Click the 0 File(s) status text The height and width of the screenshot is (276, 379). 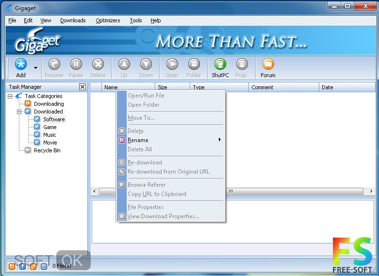point(62,266)
